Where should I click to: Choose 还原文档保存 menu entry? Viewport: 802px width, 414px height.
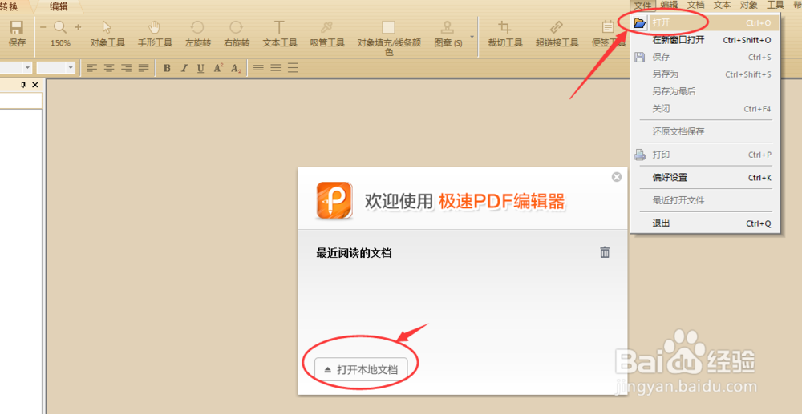pos(705,131)
